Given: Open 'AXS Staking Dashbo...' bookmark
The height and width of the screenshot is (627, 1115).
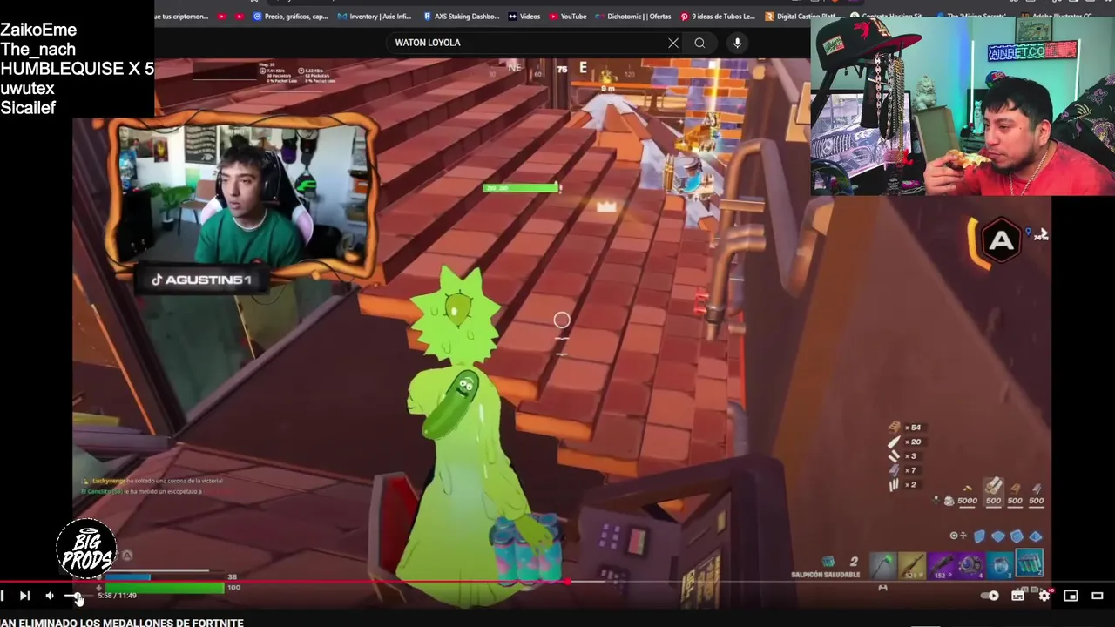Looking at the screenshot, I should 460,16.
